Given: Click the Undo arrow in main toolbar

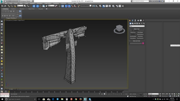Looking at the screenshot, I should (x=2, y=6).
